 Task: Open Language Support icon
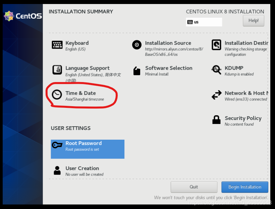pyautogui.click(x=57, y=70)
